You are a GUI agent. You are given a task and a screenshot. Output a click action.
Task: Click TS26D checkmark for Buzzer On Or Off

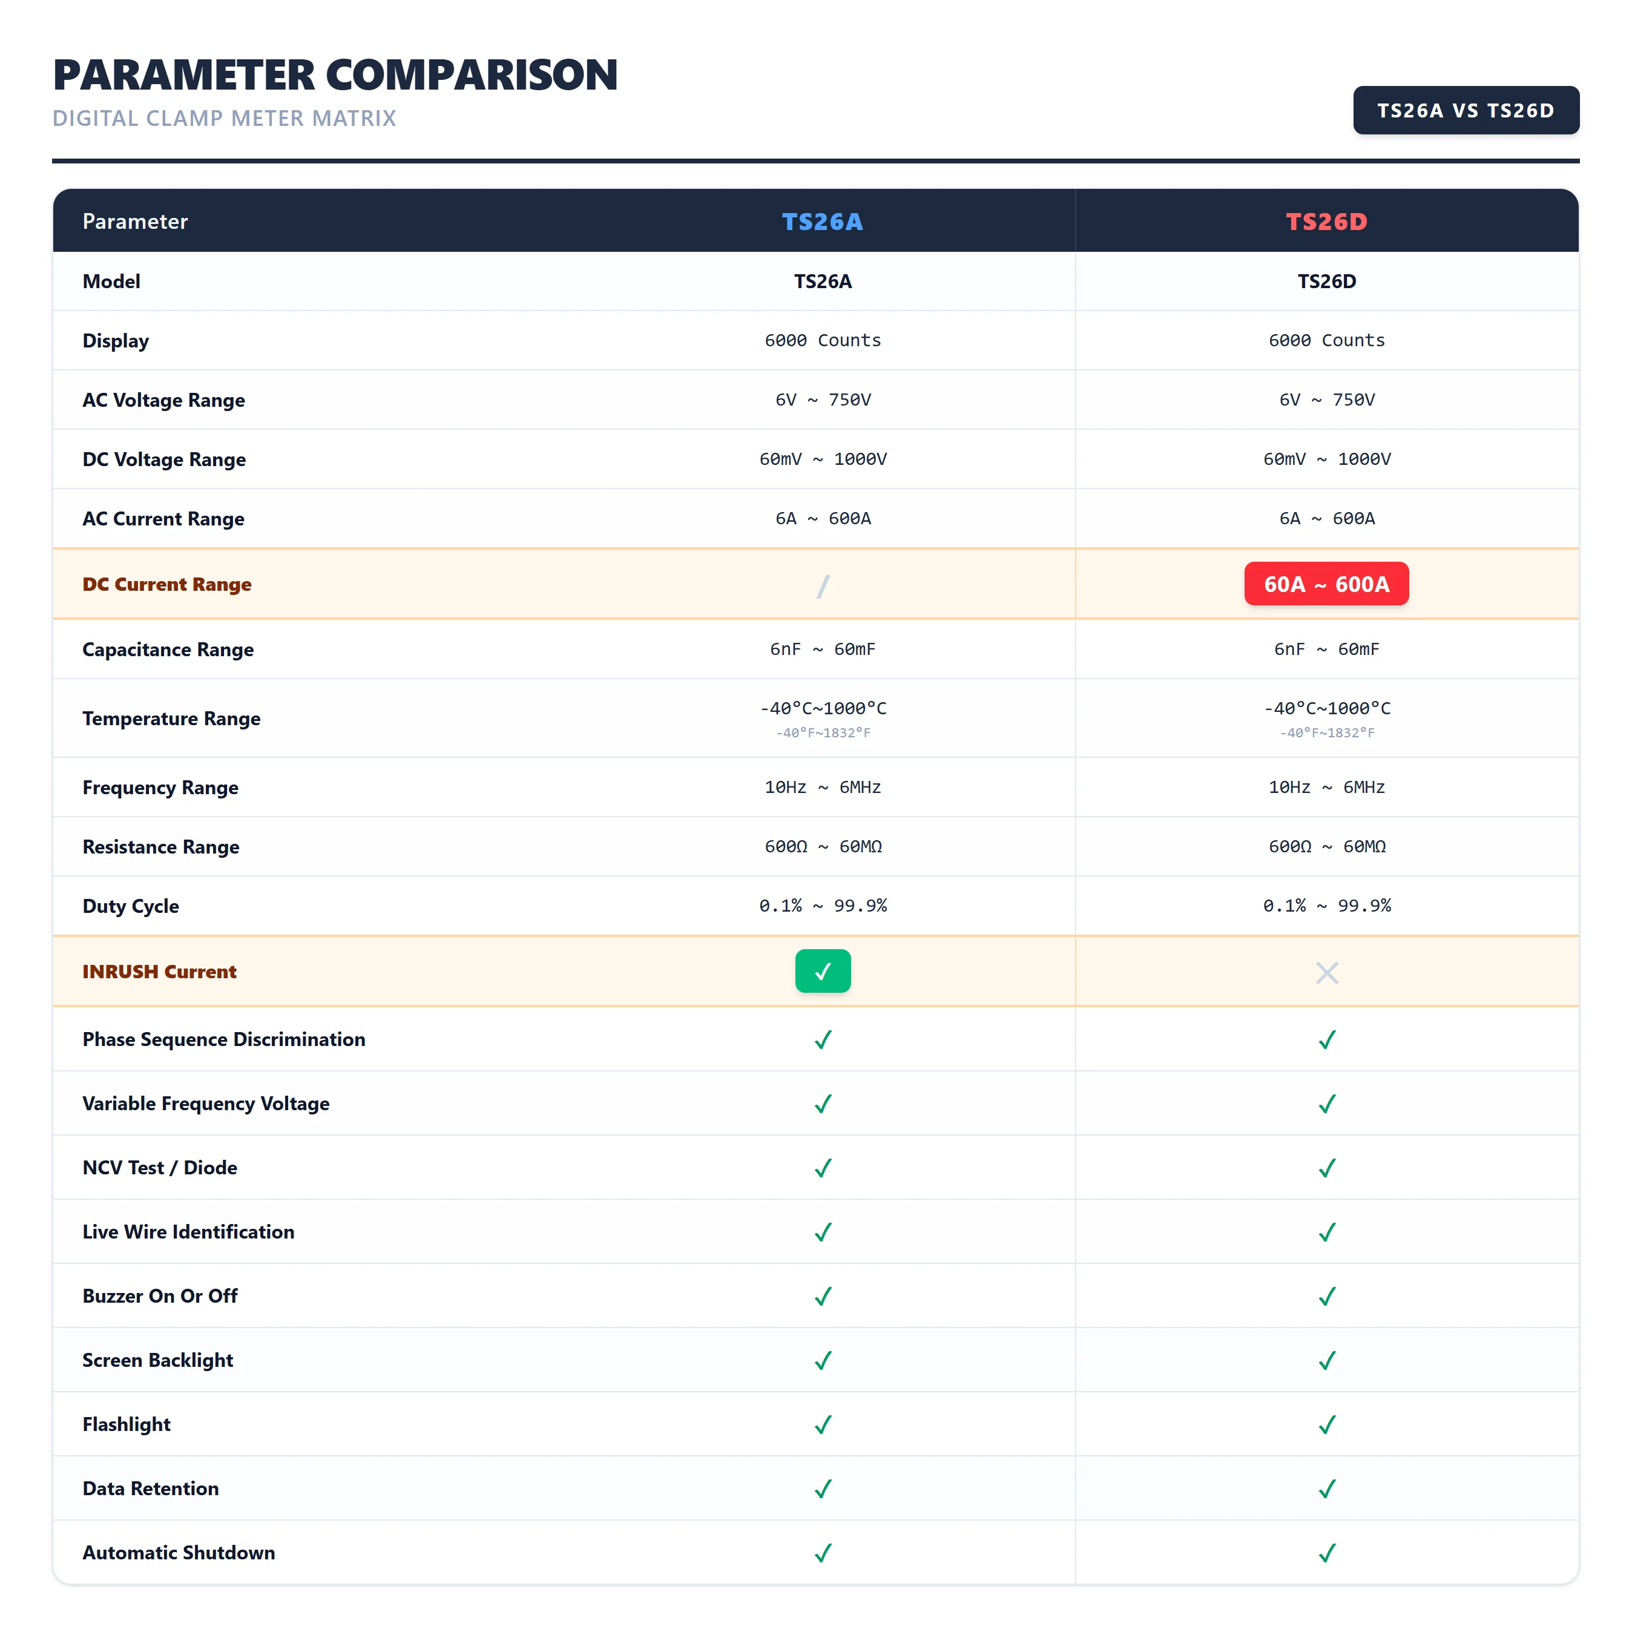1327,1297
